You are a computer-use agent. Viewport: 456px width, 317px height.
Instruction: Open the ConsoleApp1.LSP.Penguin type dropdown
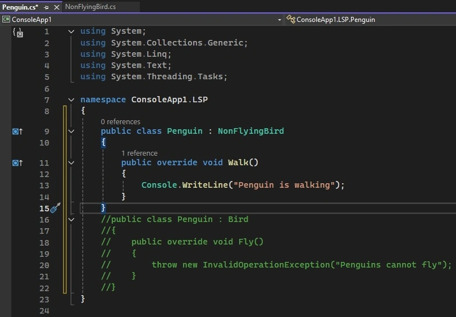point(371,20)
